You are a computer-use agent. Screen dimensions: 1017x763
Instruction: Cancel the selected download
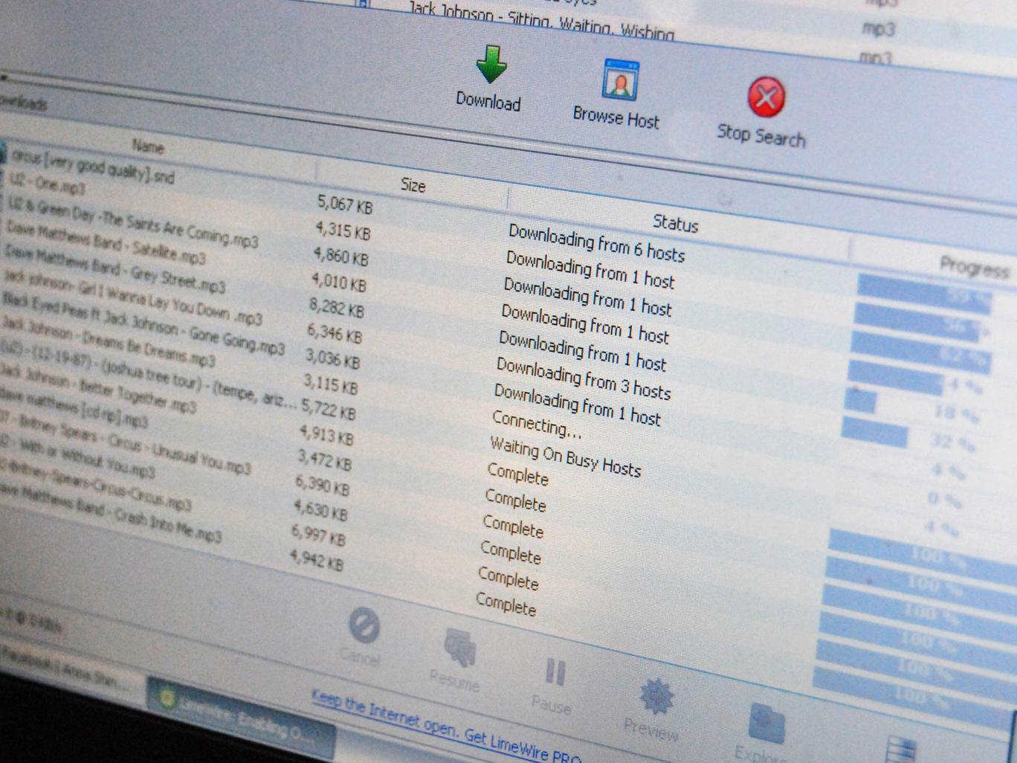click(362, 637)
